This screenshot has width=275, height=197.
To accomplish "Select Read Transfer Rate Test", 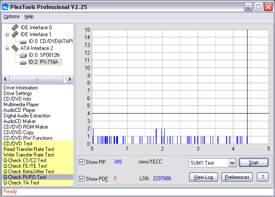I will 38,149.
